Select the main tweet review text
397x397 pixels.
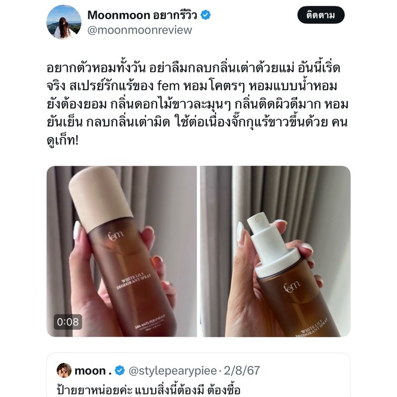198,104
